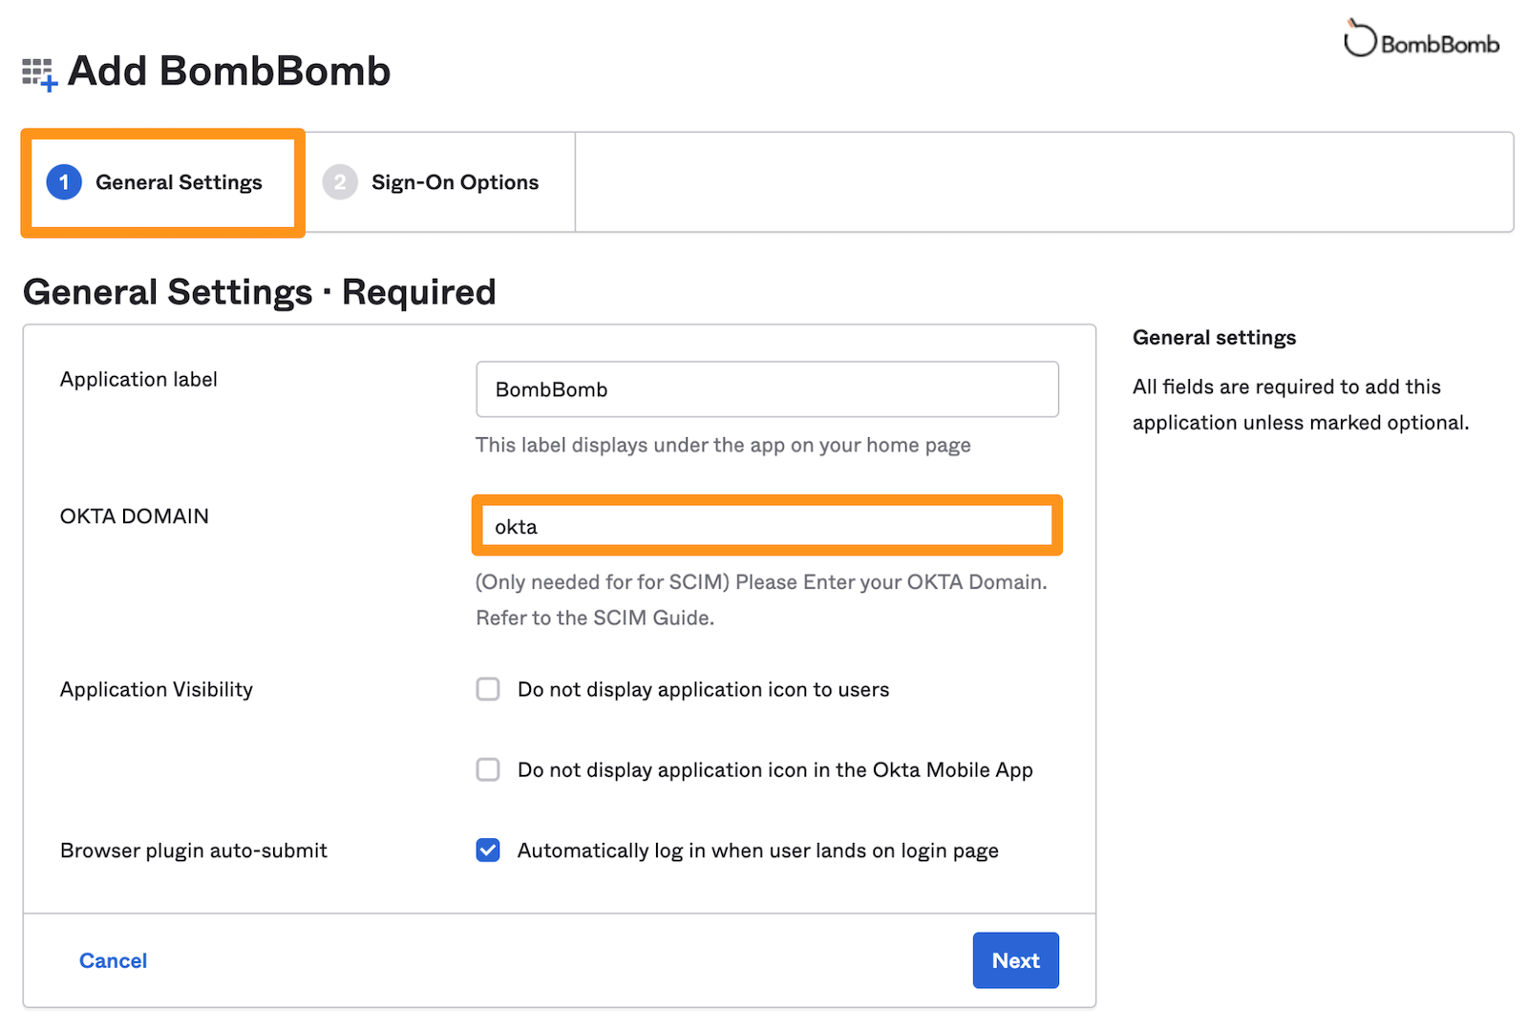Click the 'General Settings · Required' heading
This screenshot has height=1029, width=1528.
259,292
